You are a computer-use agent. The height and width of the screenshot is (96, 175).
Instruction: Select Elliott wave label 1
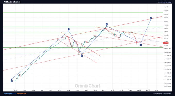pyautogui.click(x=69, y=29)
